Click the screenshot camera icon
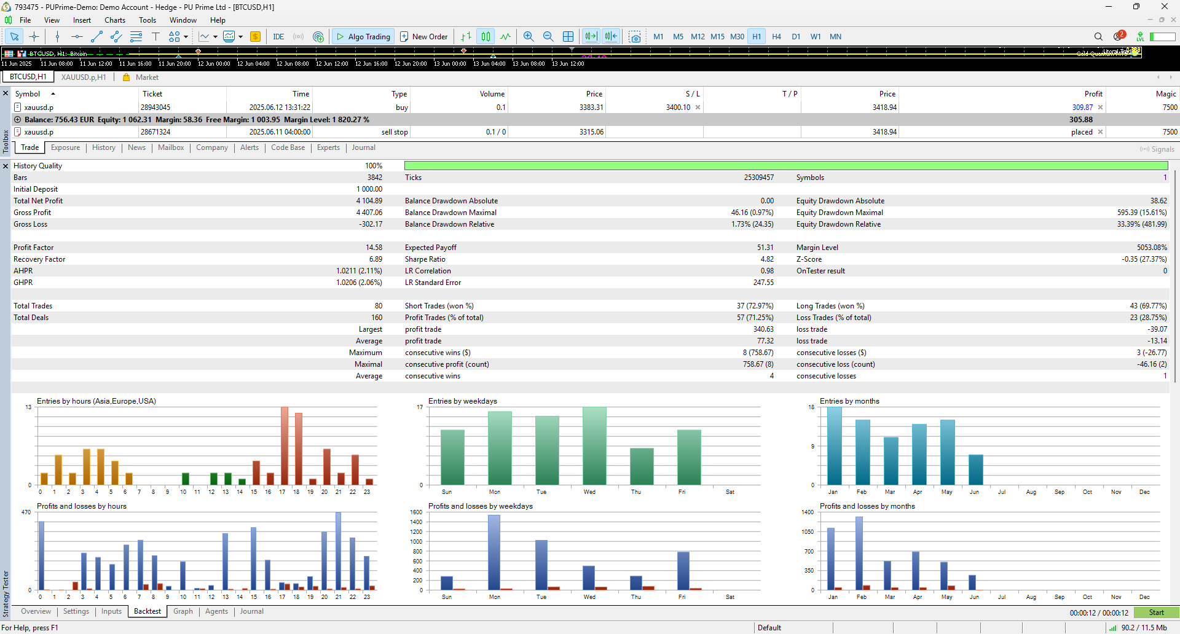Screen dimensions: 1180x634 point(635,37)
